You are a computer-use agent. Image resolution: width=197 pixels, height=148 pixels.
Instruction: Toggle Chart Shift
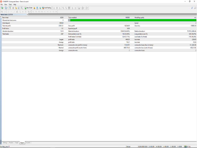point(75,8)
